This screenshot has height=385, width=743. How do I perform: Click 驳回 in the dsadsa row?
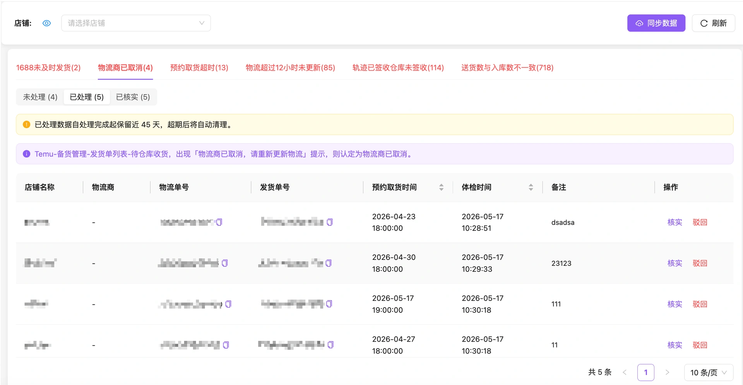point(700,222)
